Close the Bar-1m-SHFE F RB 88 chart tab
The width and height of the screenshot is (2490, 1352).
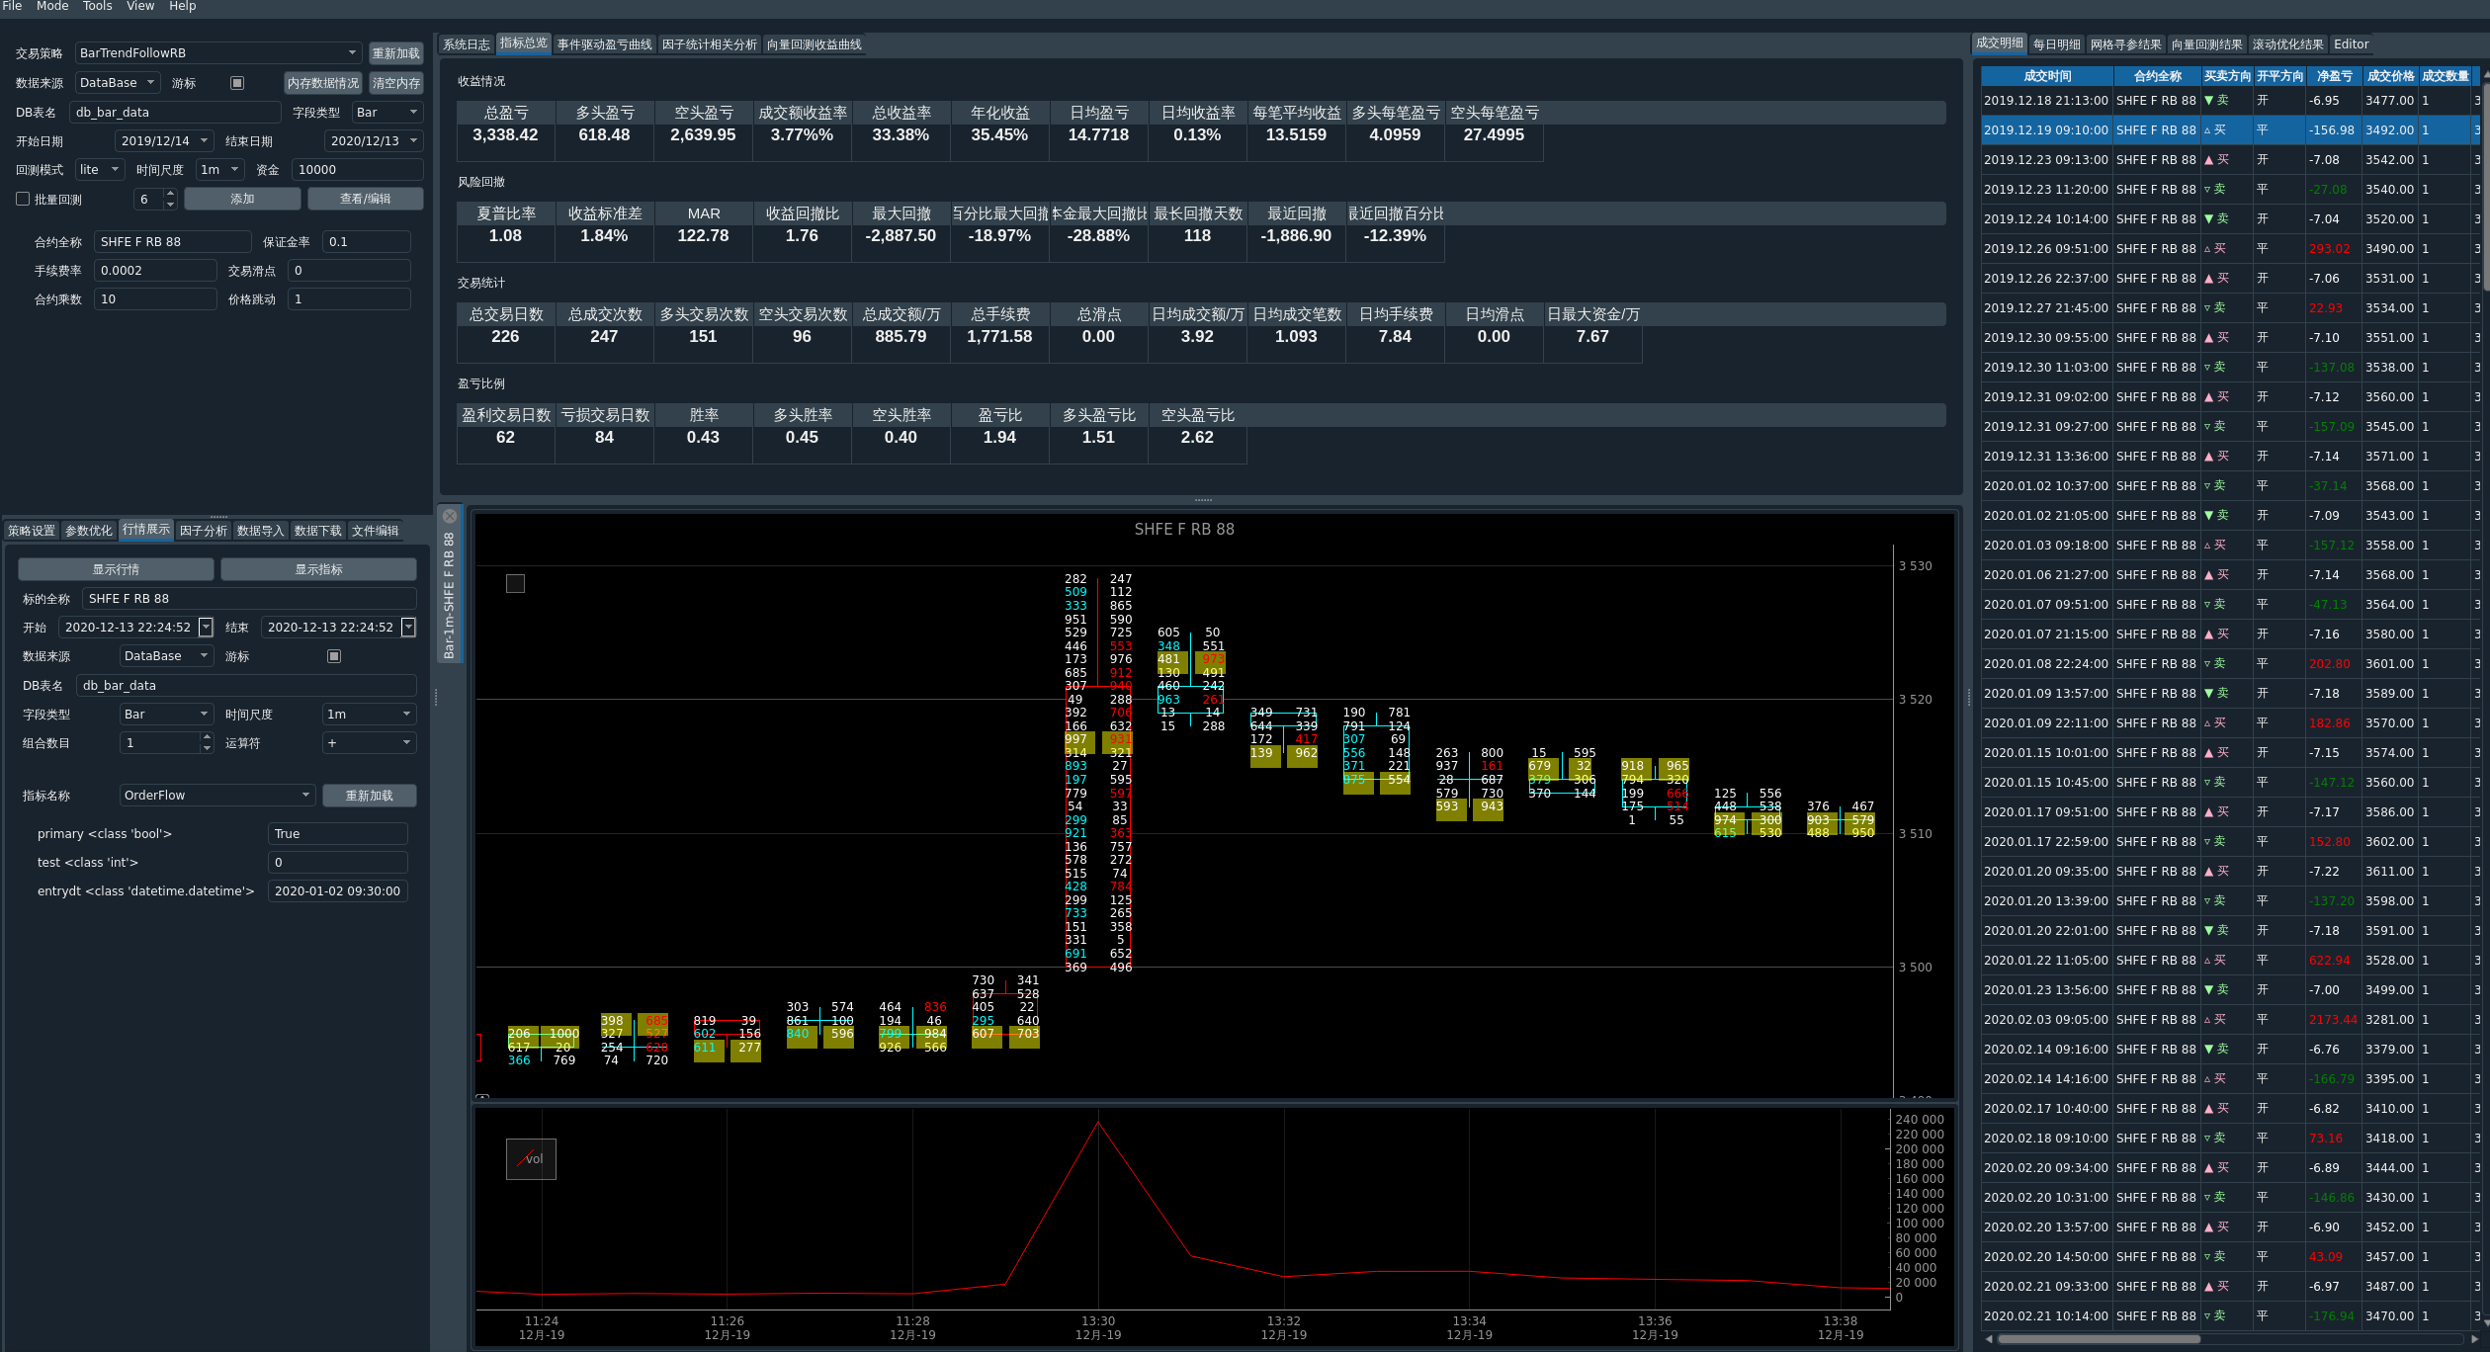pyautogui.click(x=450, y=516)
